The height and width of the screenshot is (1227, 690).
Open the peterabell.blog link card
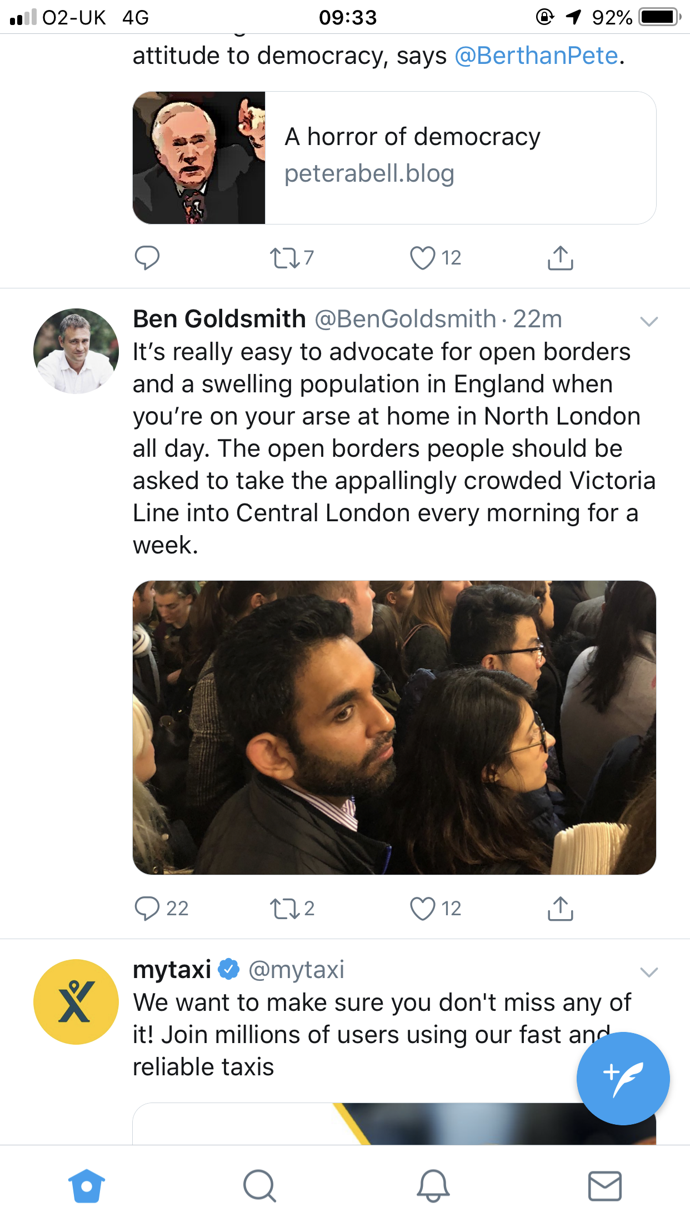(x=394, y=158)
